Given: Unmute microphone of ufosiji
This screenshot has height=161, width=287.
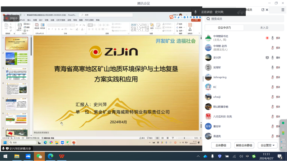Looking at the screenshot, I should click(x=272, y=97).
